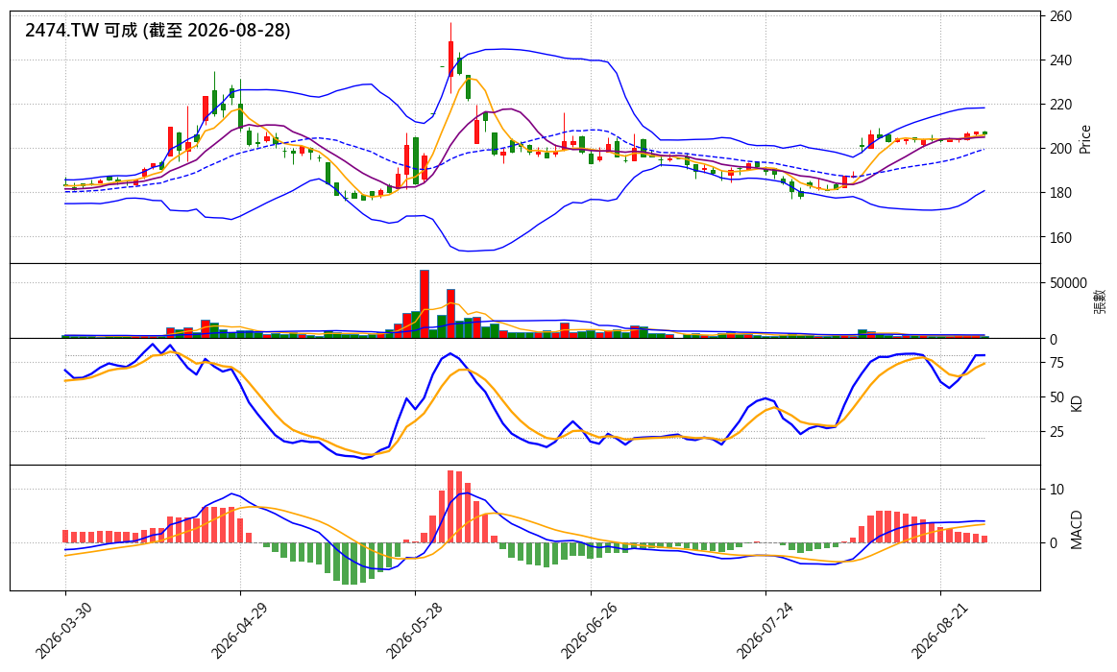
Task: Click the 10 MACD tick label
Action: click(1056, 490)
